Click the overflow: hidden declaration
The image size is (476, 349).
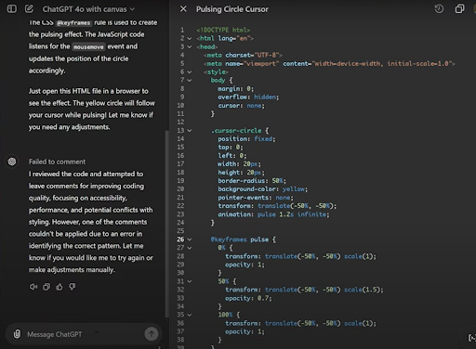(x=248, y=97)
